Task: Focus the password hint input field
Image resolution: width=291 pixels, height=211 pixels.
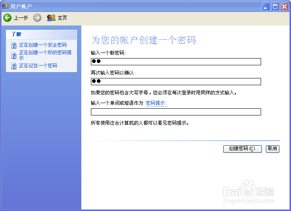Action: tap(176, 112)
